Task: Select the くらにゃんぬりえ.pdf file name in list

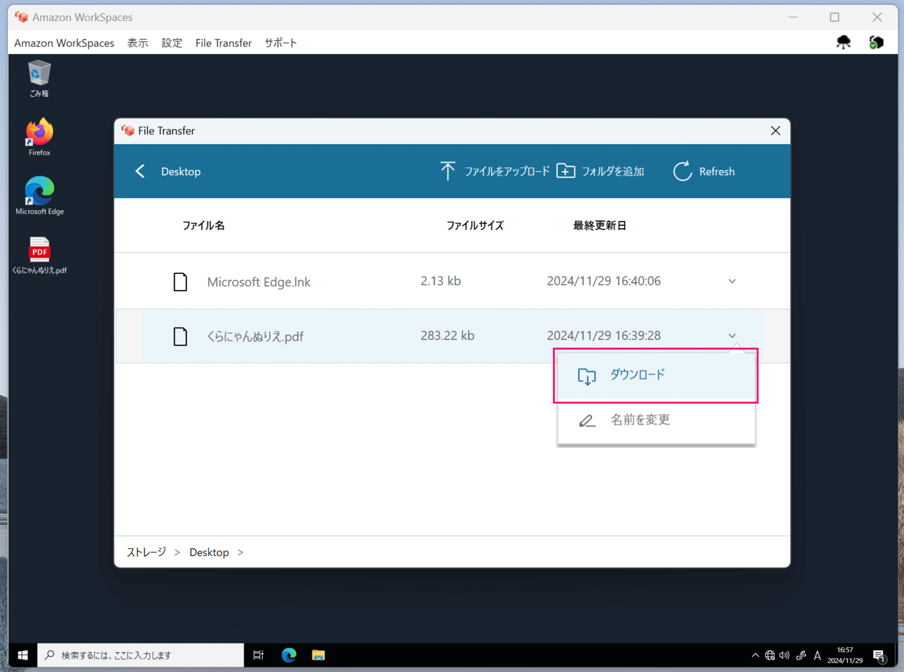Action: pos(255,336)
